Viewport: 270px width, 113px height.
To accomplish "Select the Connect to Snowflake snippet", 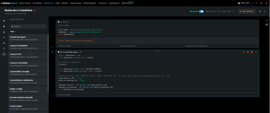I will [28, 64].
